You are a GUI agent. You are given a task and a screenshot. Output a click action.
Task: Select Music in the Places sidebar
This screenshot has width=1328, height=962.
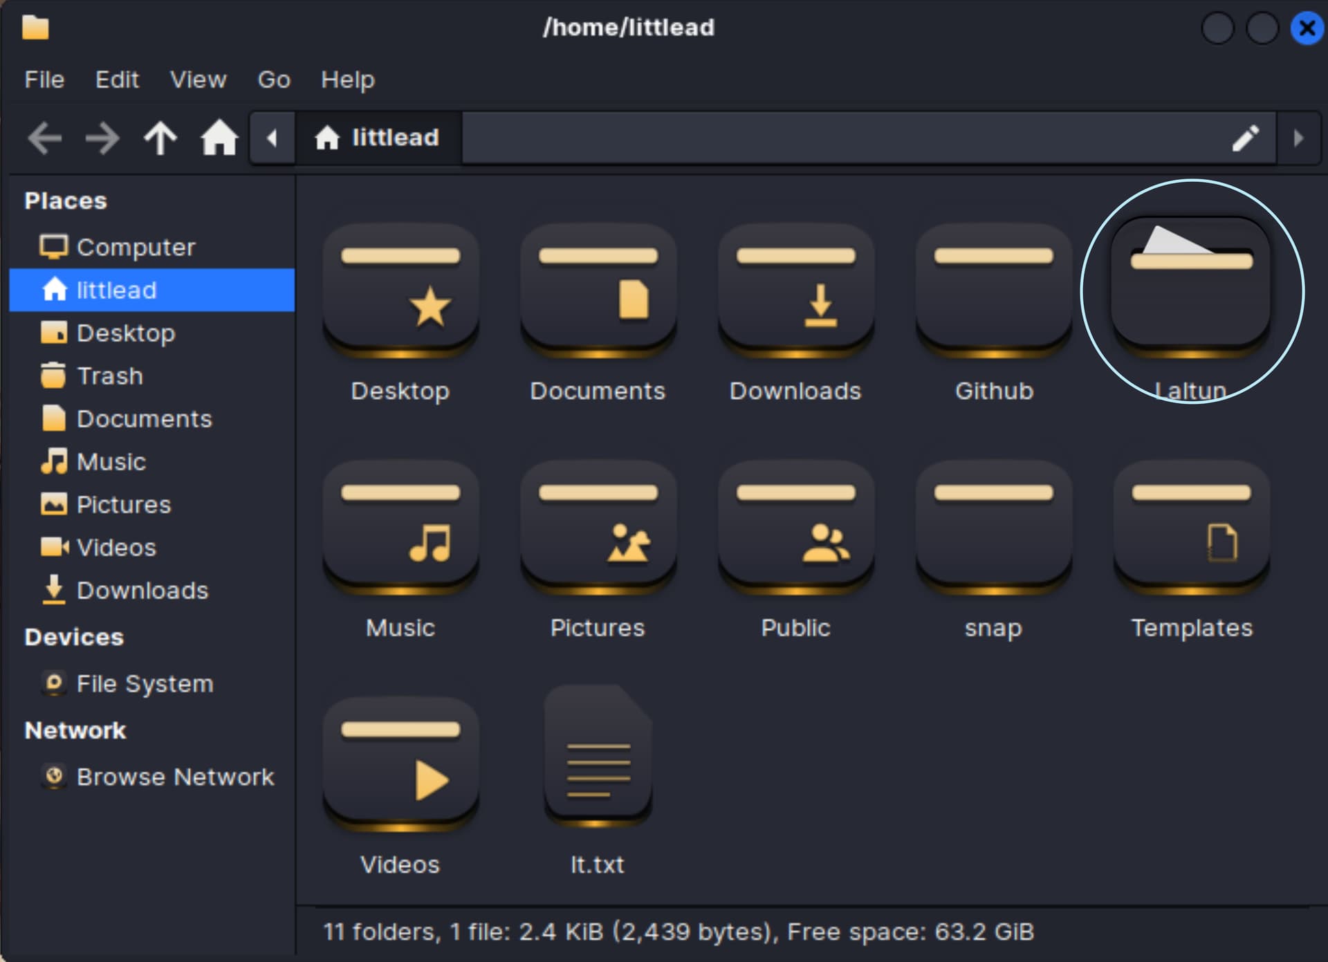coord(152,461)
